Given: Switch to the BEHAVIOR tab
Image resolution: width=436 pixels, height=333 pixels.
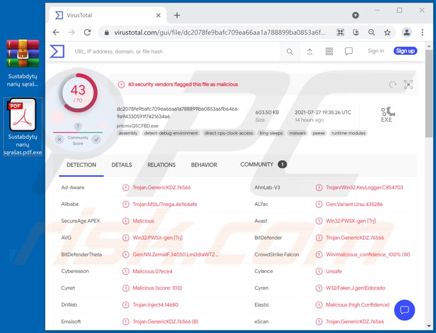Looking at the screenshot, I should tap(204, 165).
